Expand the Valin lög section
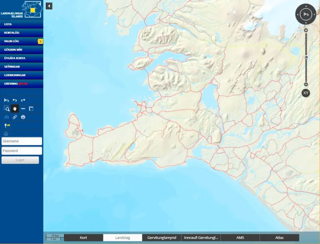 click(22, 41)
